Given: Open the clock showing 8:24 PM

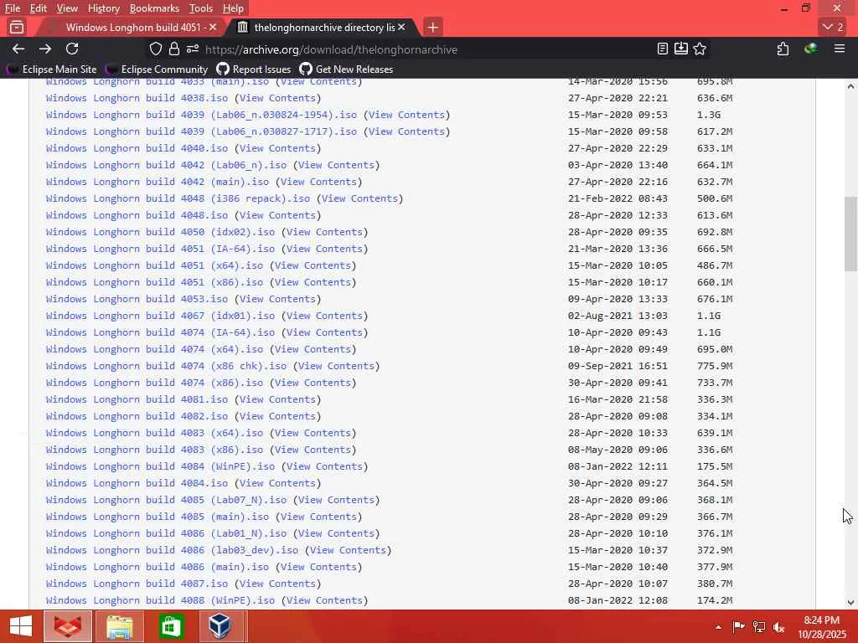Looking at the screenshot, I should click(821, 627).
